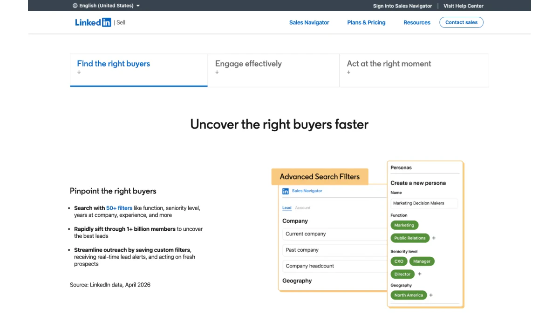Click the Contact sales button
559x314 pixels.
[461, 22]
